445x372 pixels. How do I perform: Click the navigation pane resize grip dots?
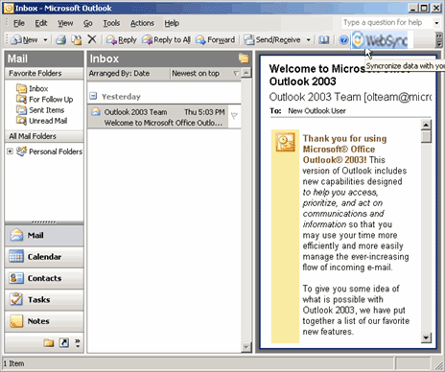coord(44,222)
